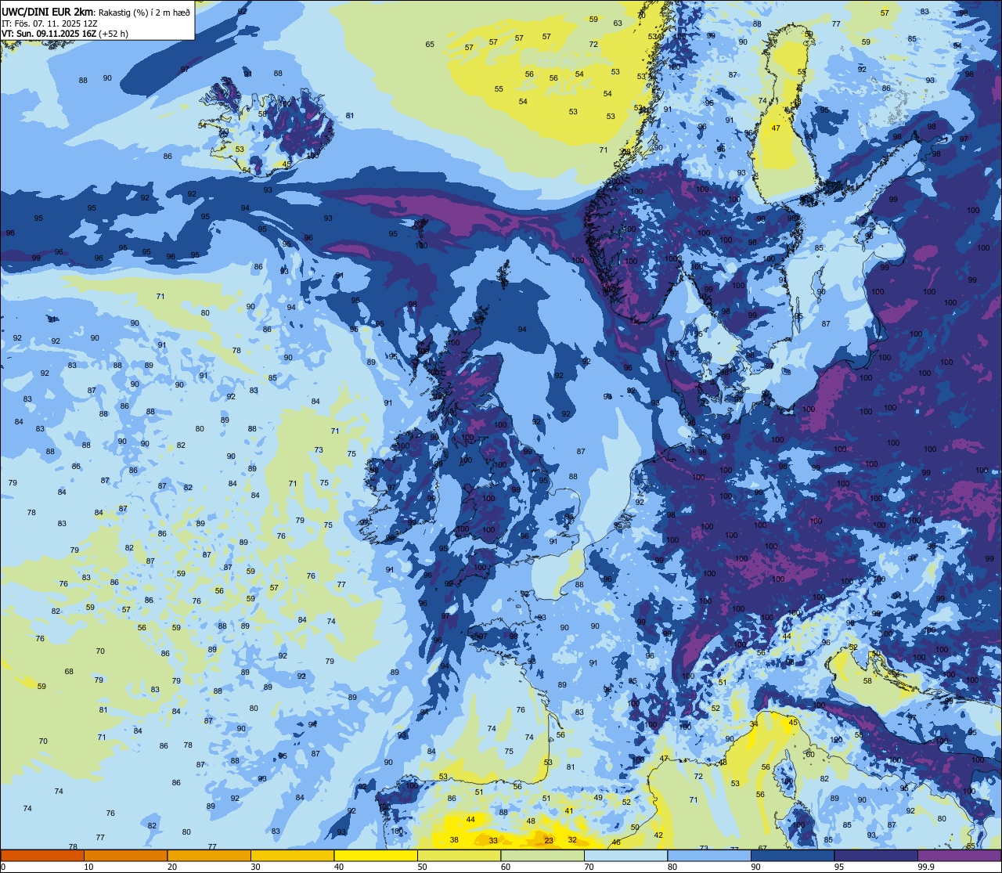Click the '68' value in the Atlantic
The height and width of the screenshot is (873, 1002).
click(69, 672)
